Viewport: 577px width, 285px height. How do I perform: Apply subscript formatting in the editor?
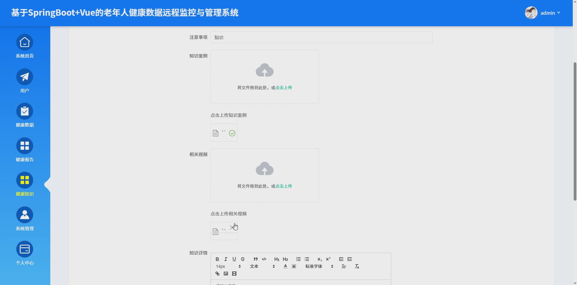coord(319,259)
